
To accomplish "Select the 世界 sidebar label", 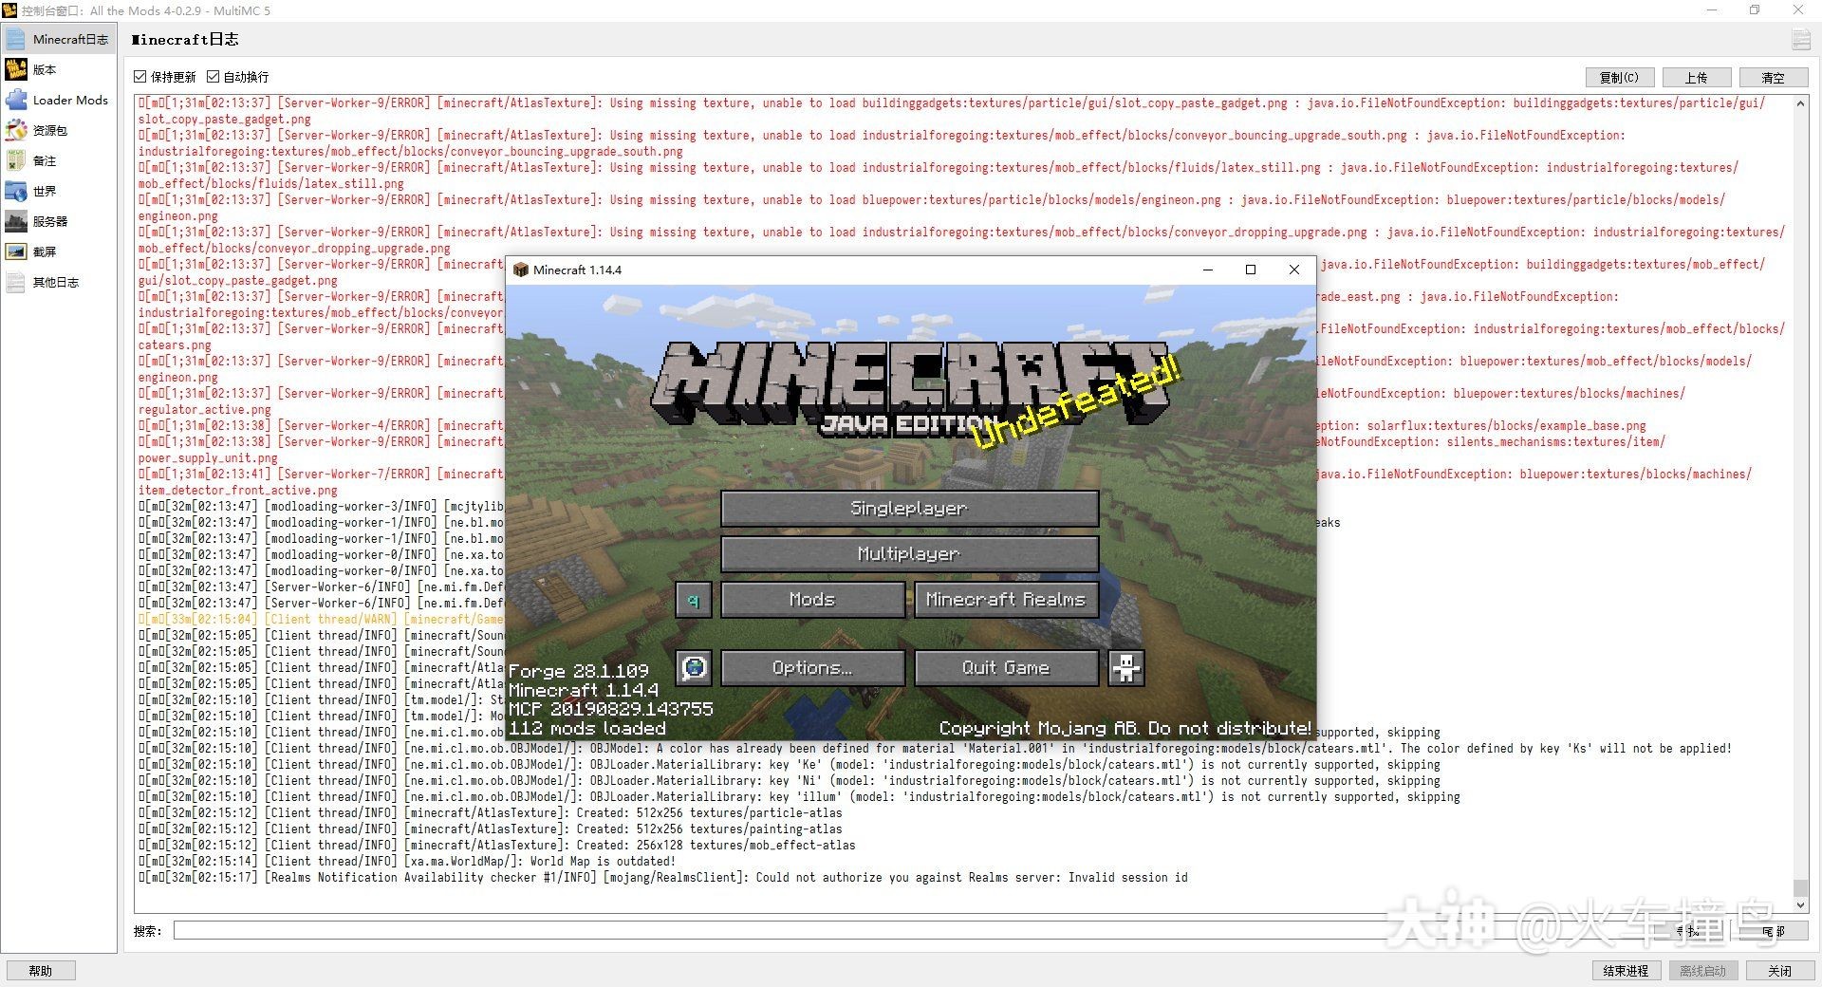I will [45, 191].
